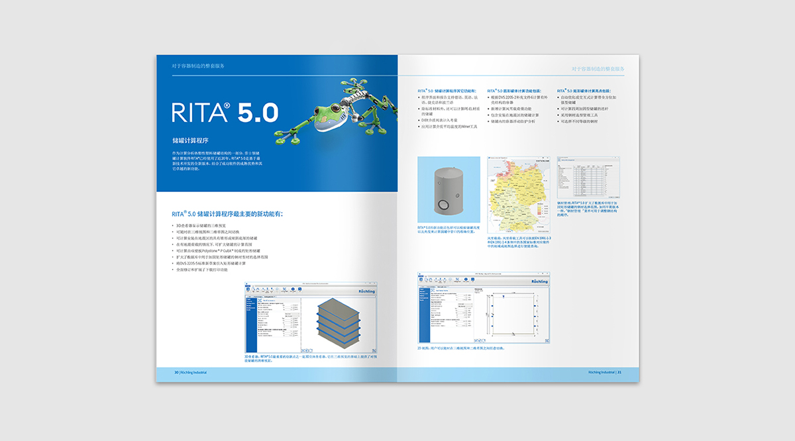Open the steel management table screenshot

pos(588,178)
